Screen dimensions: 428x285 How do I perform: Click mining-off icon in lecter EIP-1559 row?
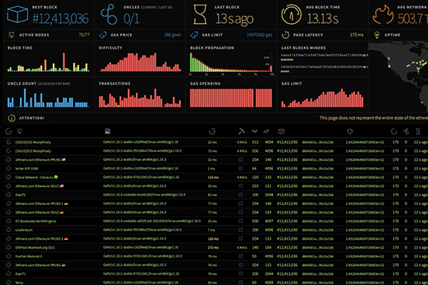click(x=241, y=169)
